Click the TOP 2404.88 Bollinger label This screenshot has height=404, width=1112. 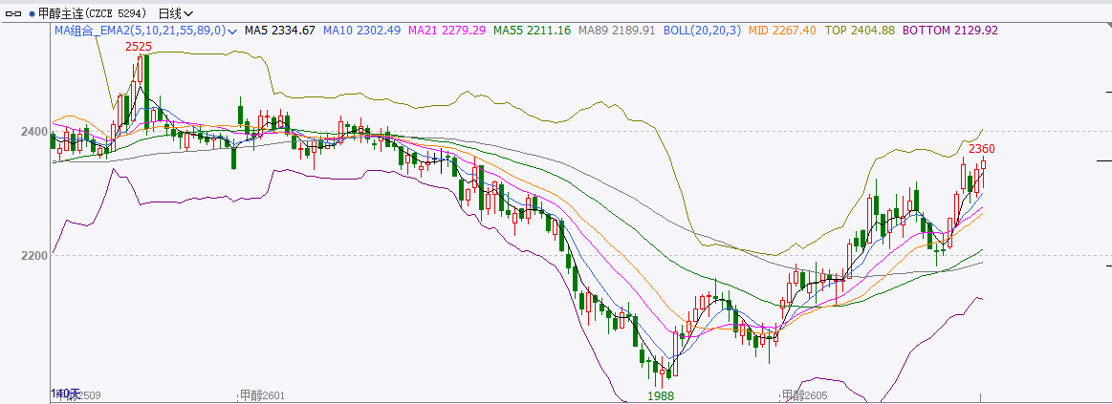860,31
